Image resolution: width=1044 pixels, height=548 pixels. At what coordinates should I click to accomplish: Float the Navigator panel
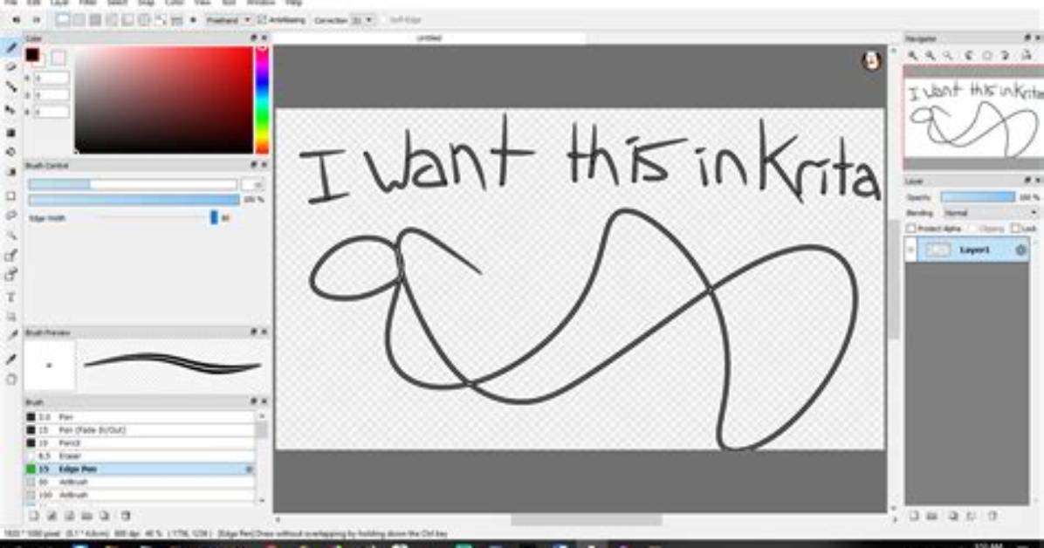[1027, 38]
